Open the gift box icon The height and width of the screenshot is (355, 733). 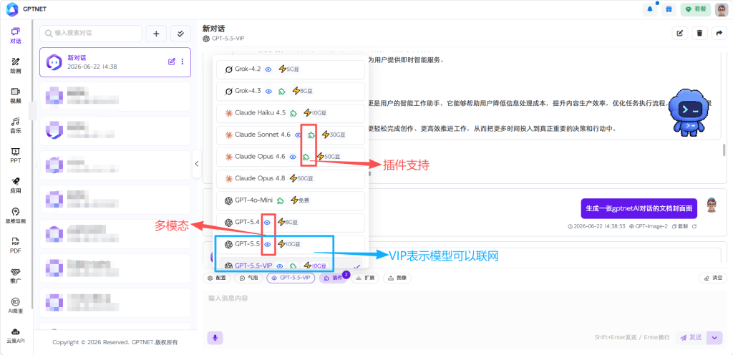(669, 9)
